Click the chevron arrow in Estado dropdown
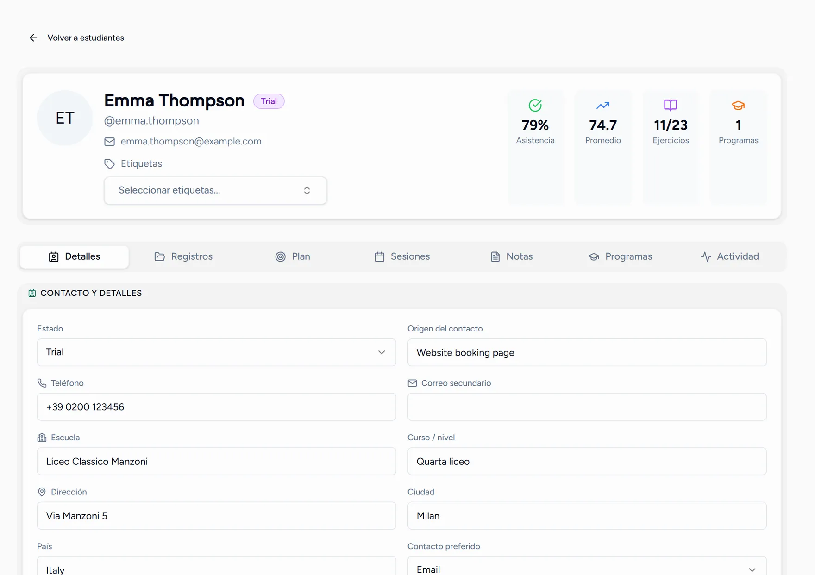The image size is (815, 575). point(382,352)
